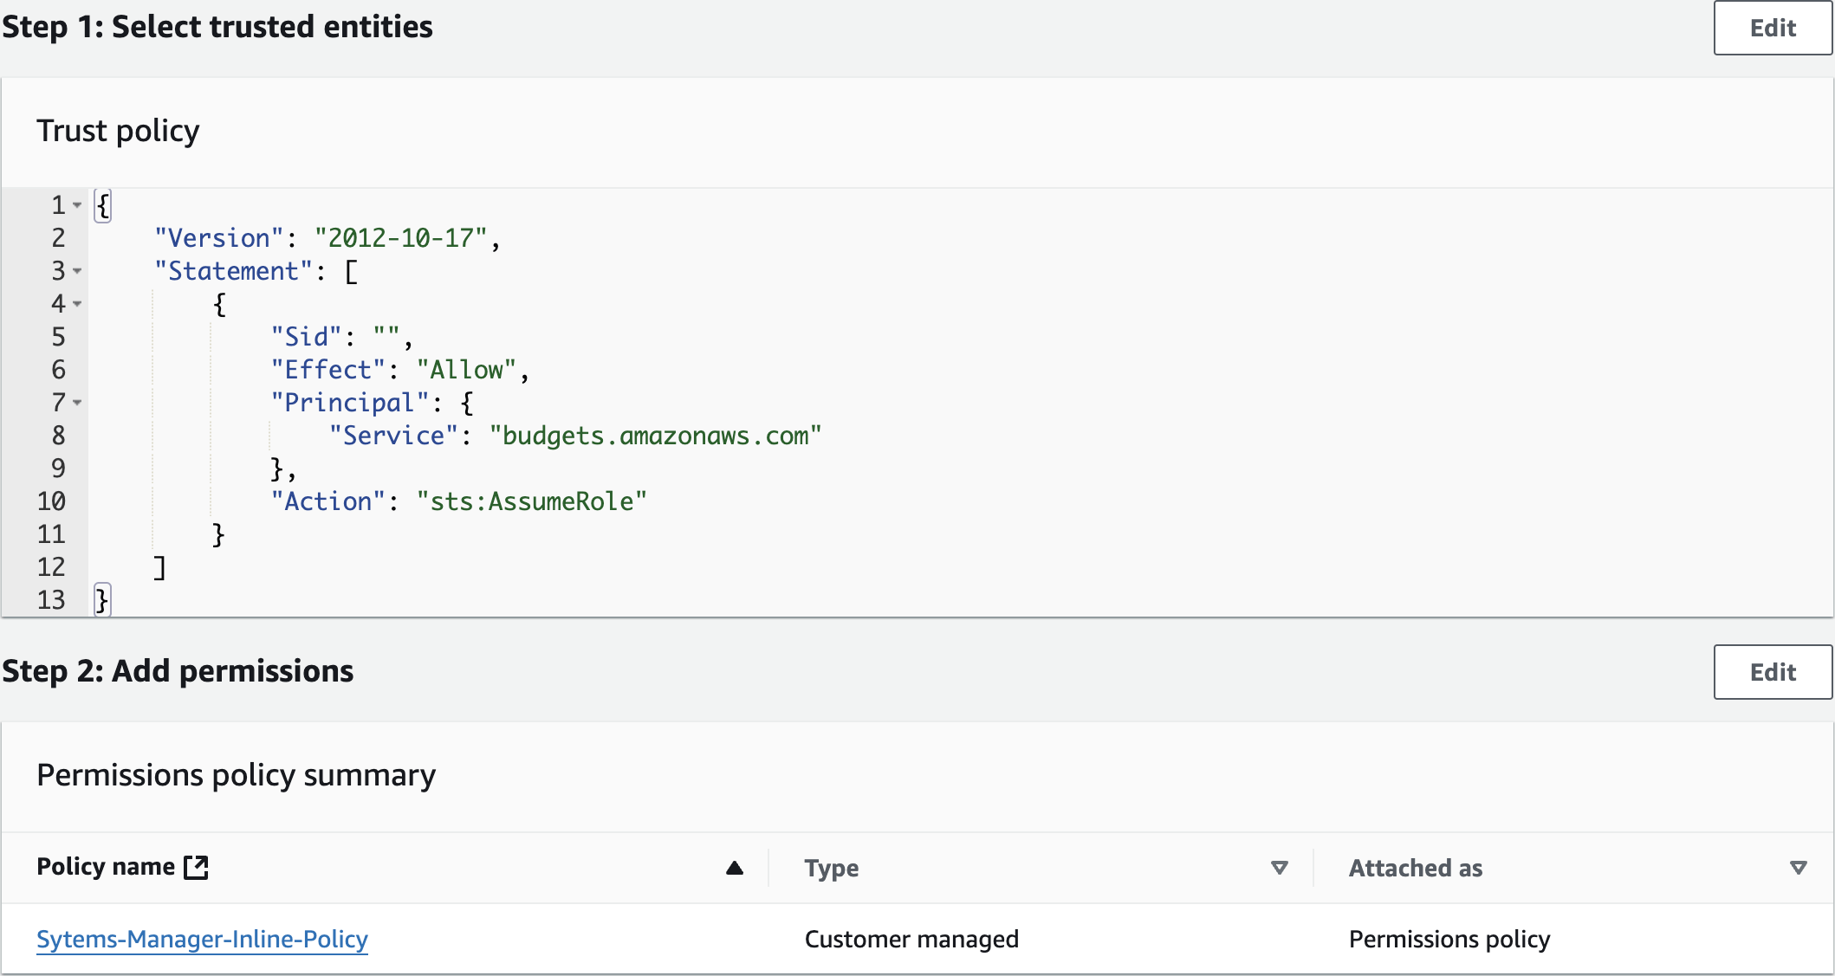Click the Attached as column sort triangle

[1798, 868]
